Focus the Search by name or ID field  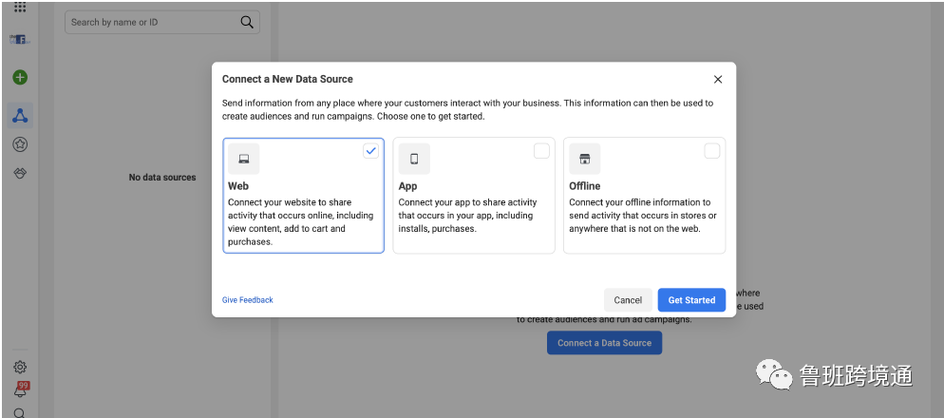click(x=162, y=22)
